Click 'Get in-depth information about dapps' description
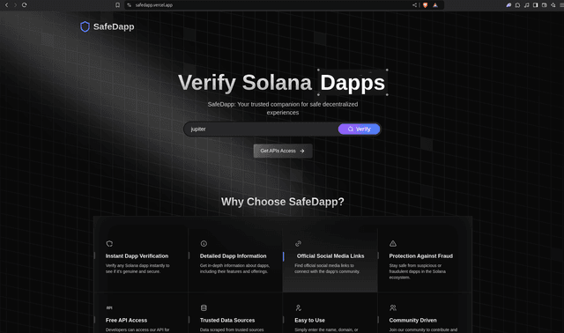The height and width of the screenshot is (333, 564). 234,269
